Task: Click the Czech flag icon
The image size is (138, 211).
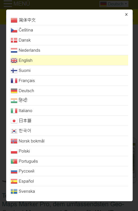Action: pos(14,30)
